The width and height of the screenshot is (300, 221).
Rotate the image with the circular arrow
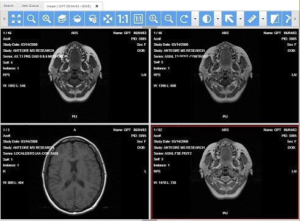pyautogui.click(x=184, y=19)
